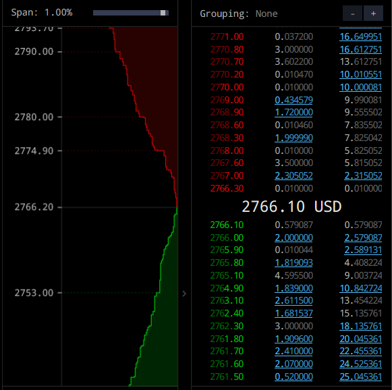Click bid size 1.819093 link
The image size is (392, 390).
tap(293, 262)
